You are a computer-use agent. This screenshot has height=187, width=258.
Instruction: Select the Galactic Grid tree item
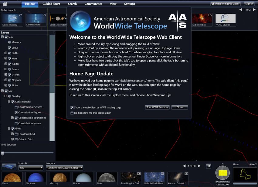pyautogui.click(x=25, y=139)
